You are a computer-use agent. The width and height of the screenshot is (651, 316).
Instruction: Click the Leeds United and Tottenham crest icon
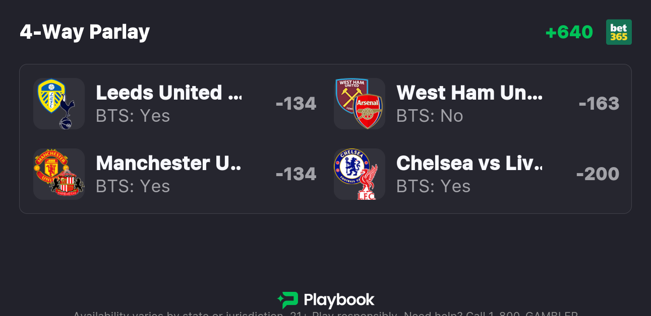(58, 104)
